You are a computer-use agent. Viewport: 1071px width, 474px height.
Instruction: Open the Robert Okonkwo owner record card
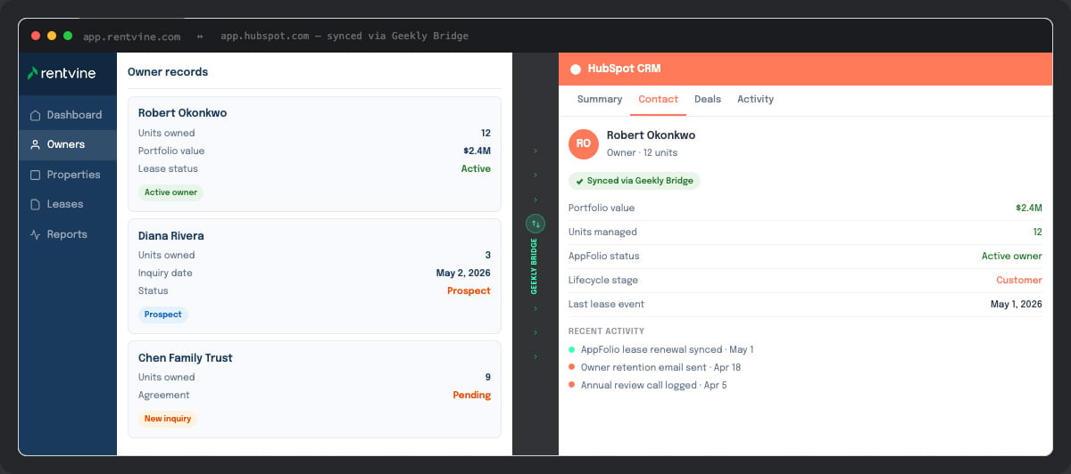point(315,154)
